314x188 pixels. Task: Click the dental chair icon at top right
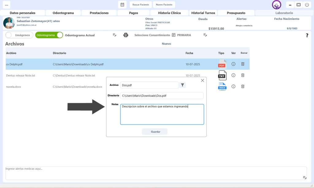277,5
